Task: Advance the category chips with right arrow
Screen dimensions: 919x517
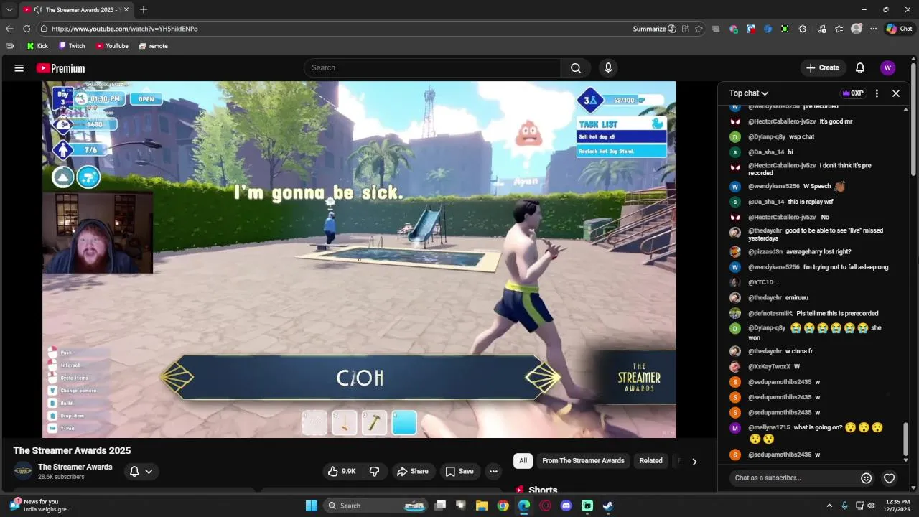Action: (694, 462)
